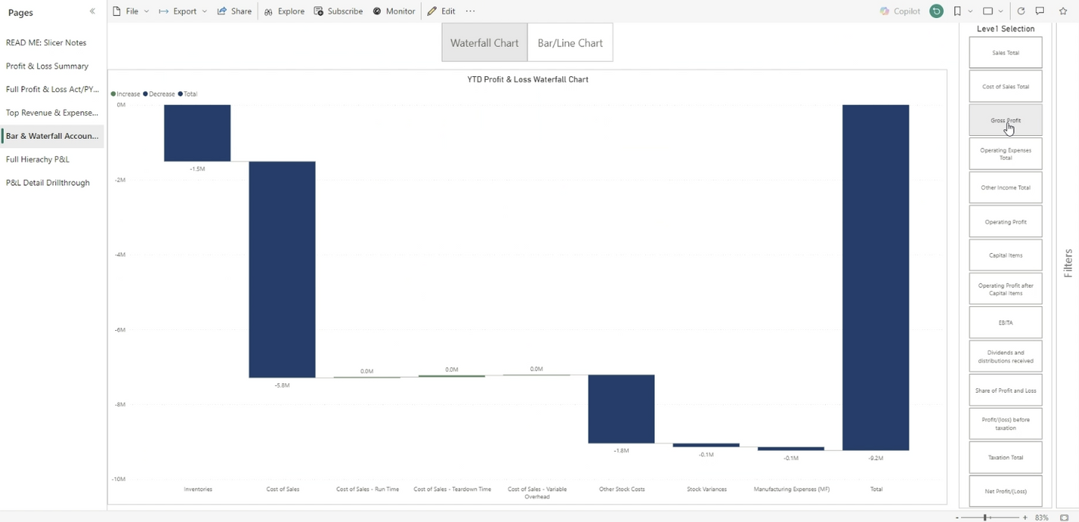Select Operating Profit after Capital Items tile
Image resolution: width=1079 pixels, height=522 pixels.
(1006, 289)
